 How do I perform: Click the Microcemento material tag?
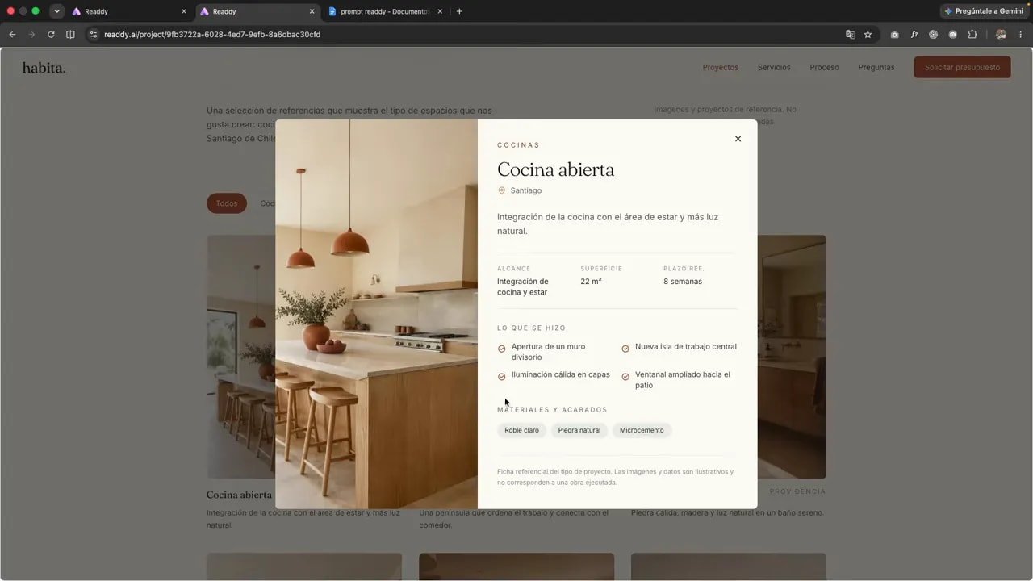tap(642, 430)
